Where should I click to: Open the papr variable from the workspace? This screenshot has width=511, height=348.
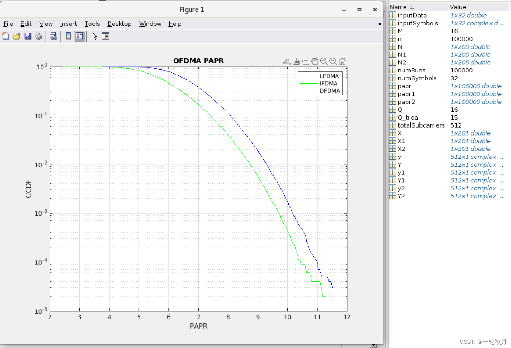(x=405, y=86)
